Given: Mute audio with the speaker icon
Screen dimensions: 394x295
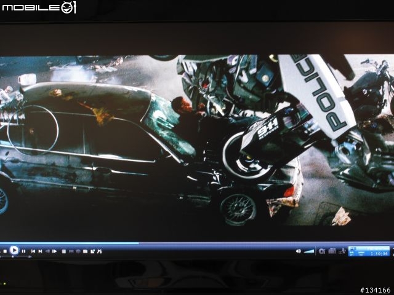Looking at the screenshot, I should 298,251.
